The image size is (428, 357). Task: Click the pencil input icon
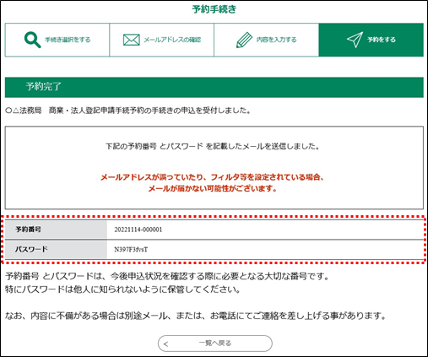tap(244, 40)
